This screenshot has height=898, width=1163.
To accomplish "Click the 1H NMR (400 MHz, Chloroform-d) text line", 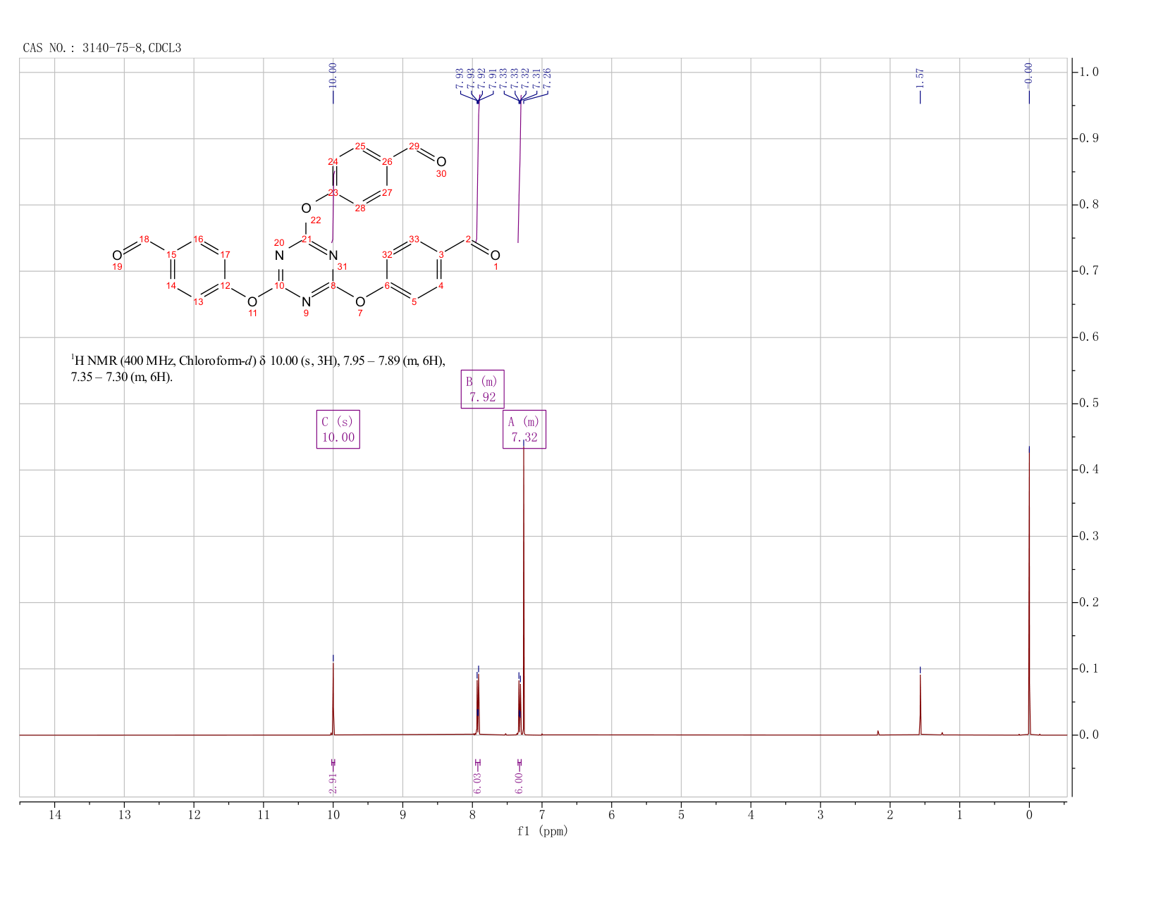I will pos(258,361).
